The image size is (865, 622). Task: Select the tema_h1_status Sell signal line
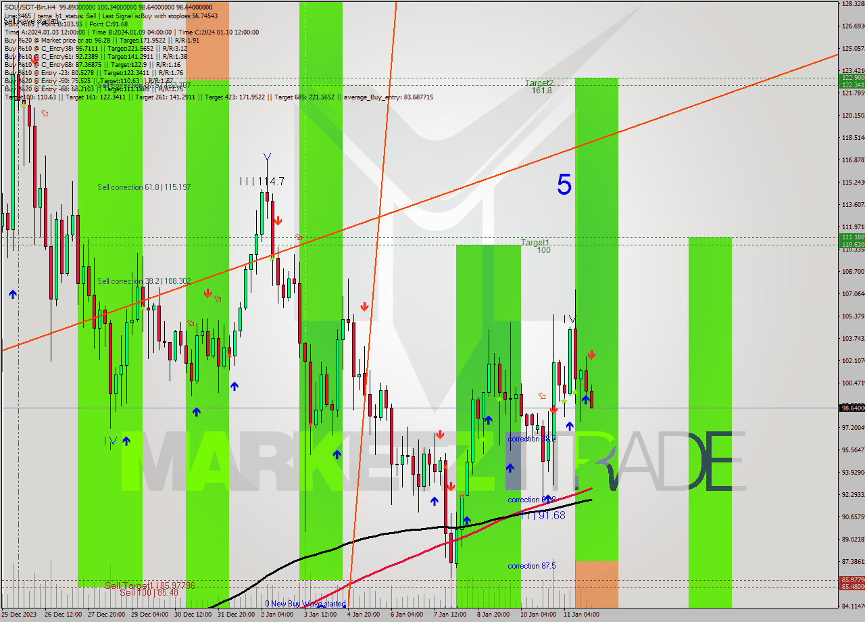pos(111,16)
